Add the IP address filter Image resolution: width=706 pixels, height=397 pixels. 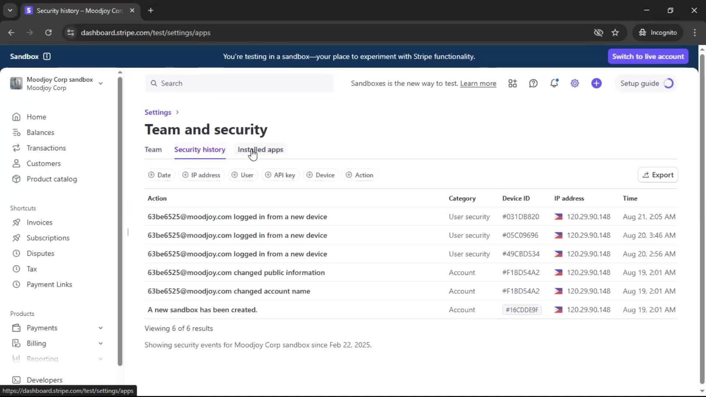click(201, 175)
